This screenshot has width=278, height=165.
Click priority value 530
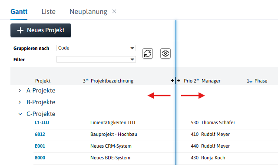click(x=195, y=122)
